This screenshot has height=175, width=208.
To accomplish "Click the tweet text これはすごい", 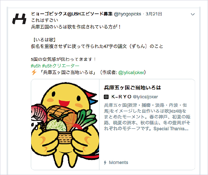I will 45,20.
